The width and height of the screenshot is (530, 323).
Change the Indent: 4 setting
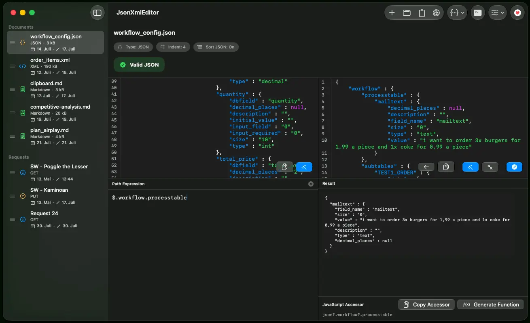173,47
